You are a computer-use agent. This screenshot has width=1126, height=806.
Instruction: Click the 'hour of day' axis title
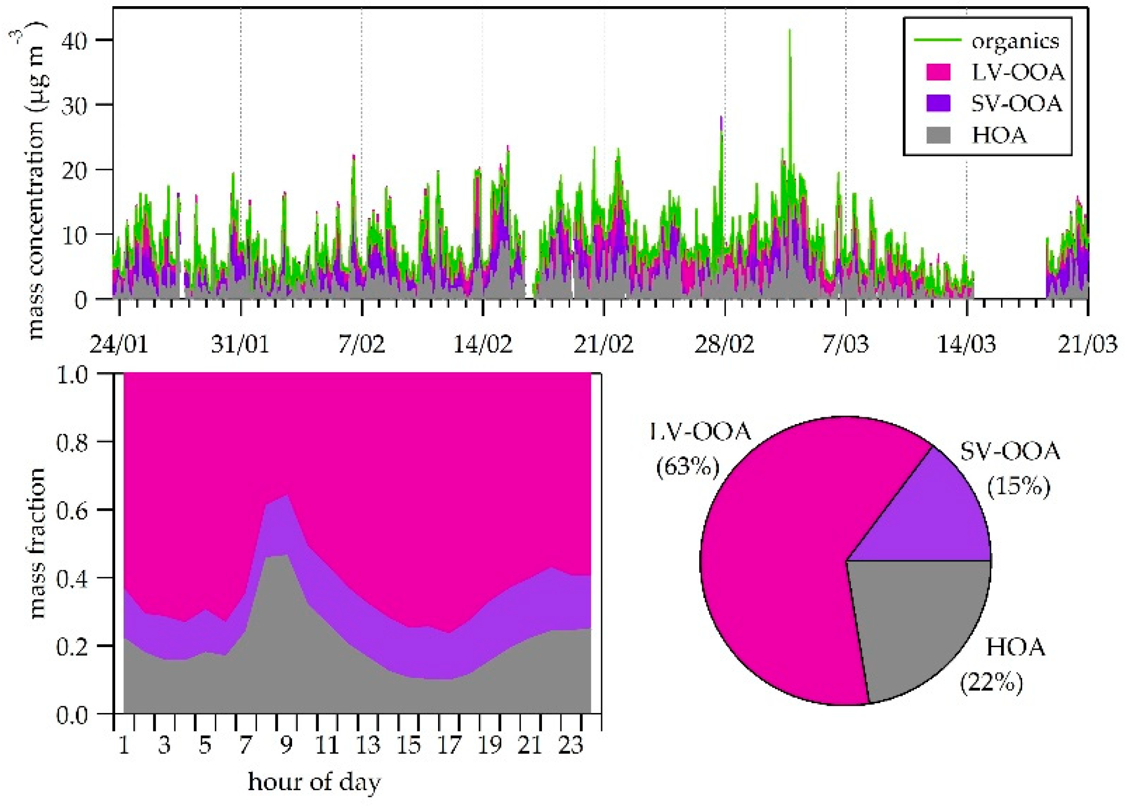point(314,782)
